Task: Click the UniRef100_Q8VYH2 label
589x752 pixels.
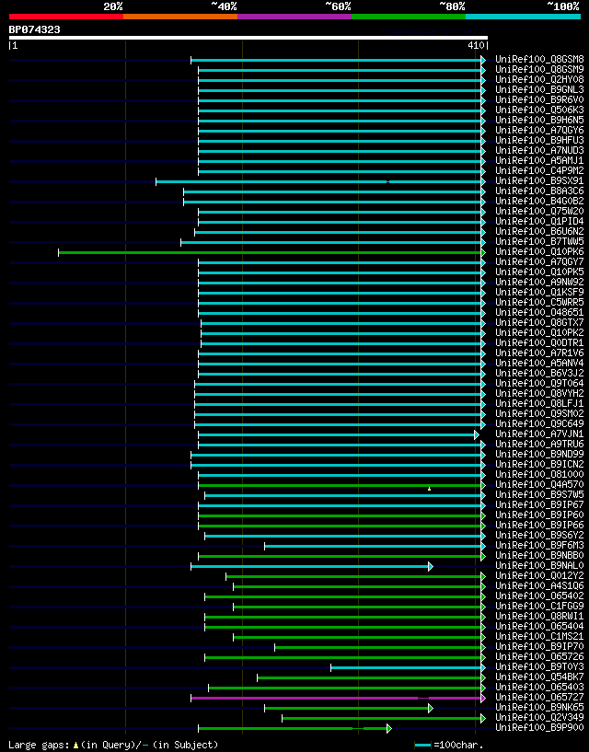Action: click(x=539, y=393)
